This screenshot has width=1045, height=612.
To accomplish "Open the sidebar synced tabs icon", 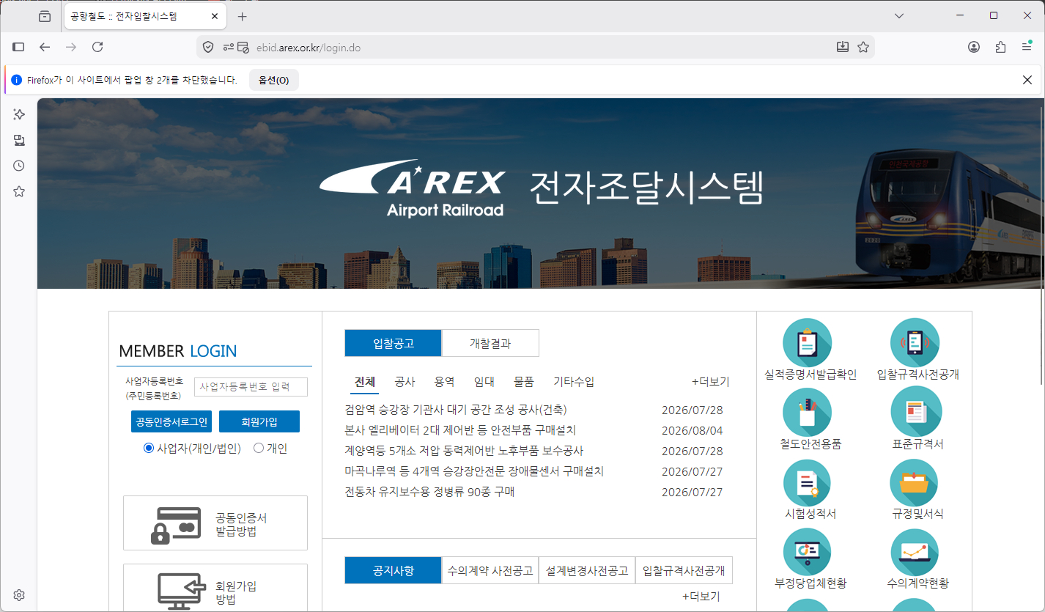I will [19, 140].
